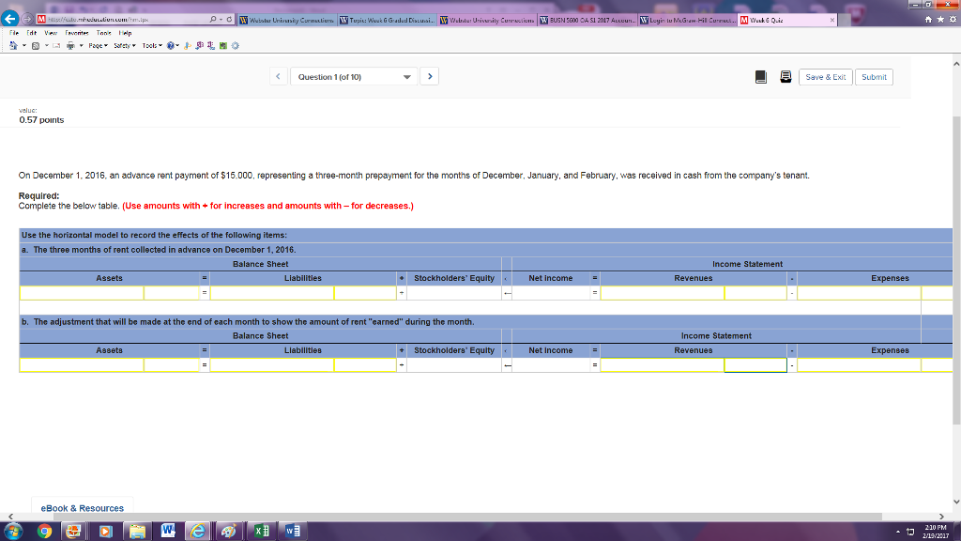Image resolution: width=961 pixels, height=541 pixels.
Task: Open the Help icon dropdown arrow
Action: (x=177, y=45)
